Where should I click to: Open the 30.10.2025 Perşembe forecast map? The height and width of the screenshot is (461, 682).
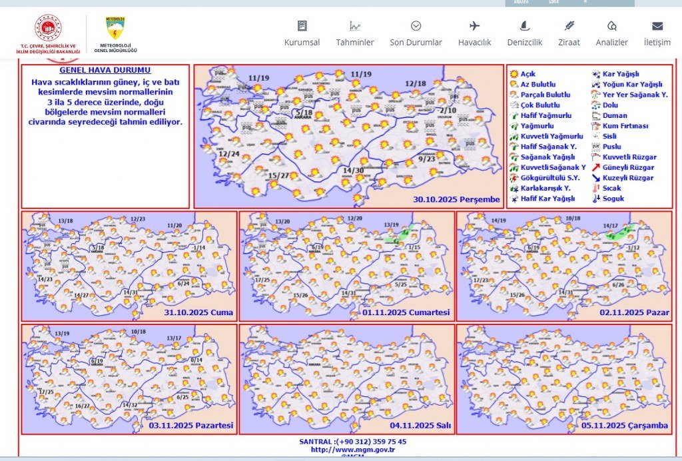pos(348,136)
